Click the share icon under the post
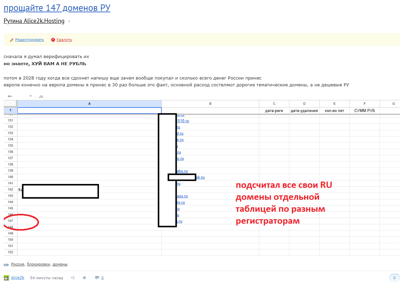The width and height of the screenshot is (405, 286). click(73, 278)
